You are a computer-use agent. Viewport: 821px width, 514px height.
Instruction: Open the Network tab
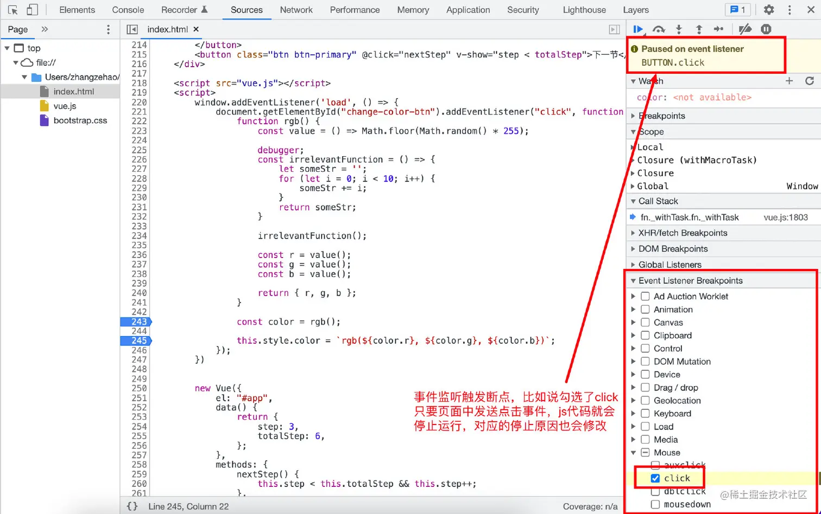pyautogui.click(x=296, y=10)
